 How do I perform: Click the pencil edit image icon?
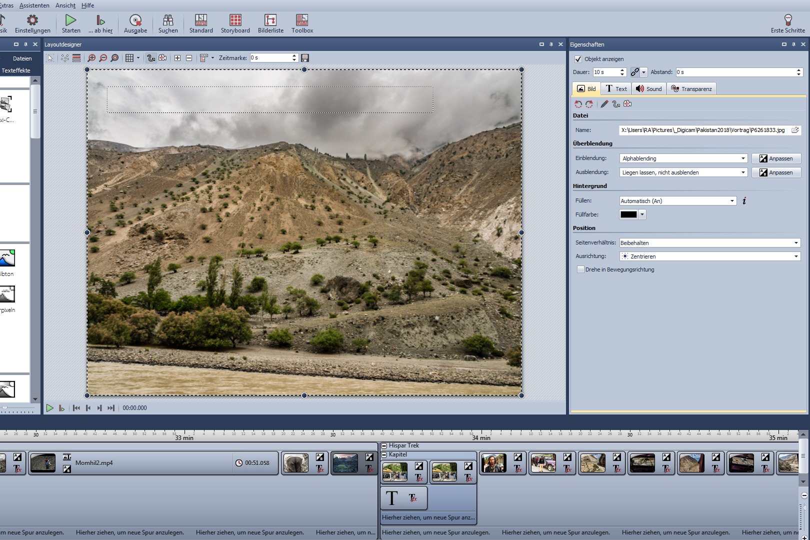point(604,104)
